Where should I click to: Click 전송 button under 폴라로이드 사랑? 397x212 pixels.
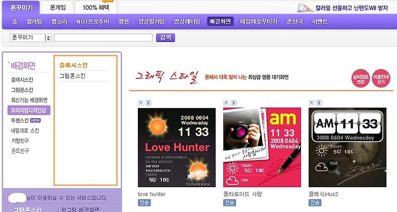coord(229,203)
